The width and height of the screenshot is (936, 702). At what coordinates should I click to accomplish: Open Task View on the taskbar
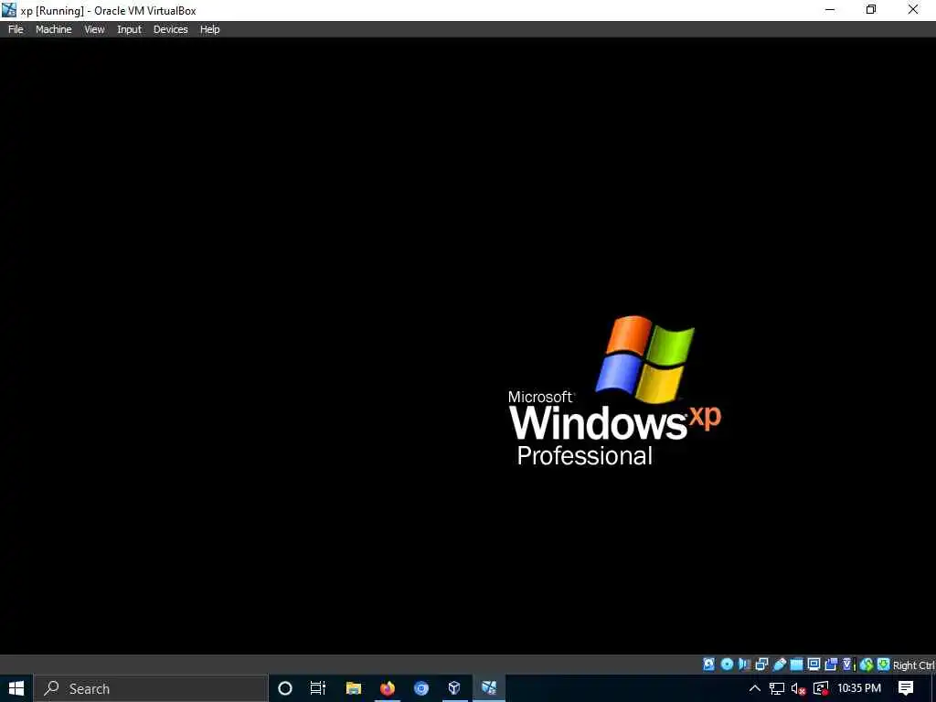(318, 688)
